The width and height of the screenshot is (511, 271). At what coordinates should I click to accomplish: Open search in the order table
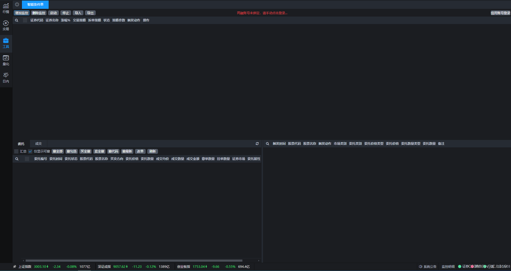(x=17, y=159)
